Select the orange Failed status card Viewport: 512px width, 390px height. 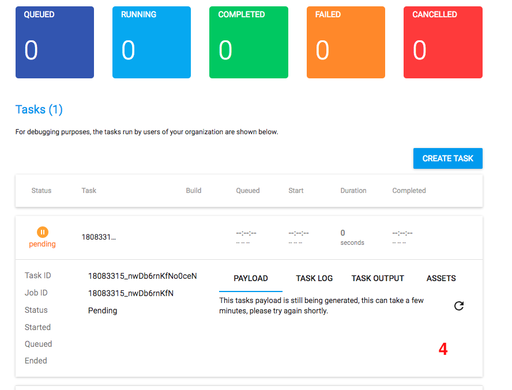tap(346, 43)
